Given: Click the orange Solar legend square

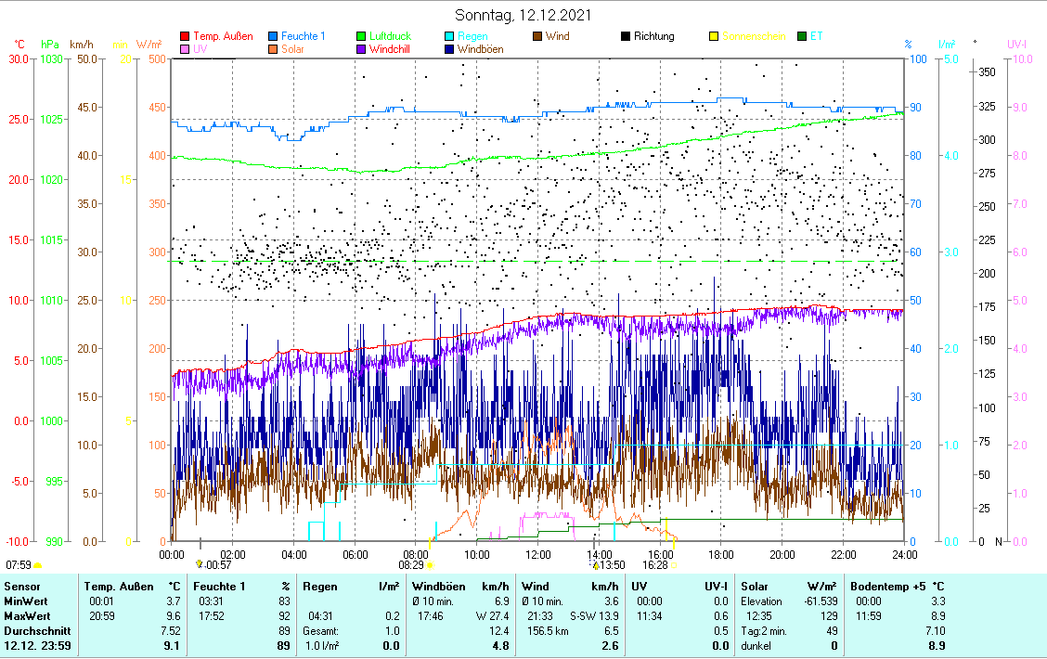Looking at the screenshot, I should point(274,50).
